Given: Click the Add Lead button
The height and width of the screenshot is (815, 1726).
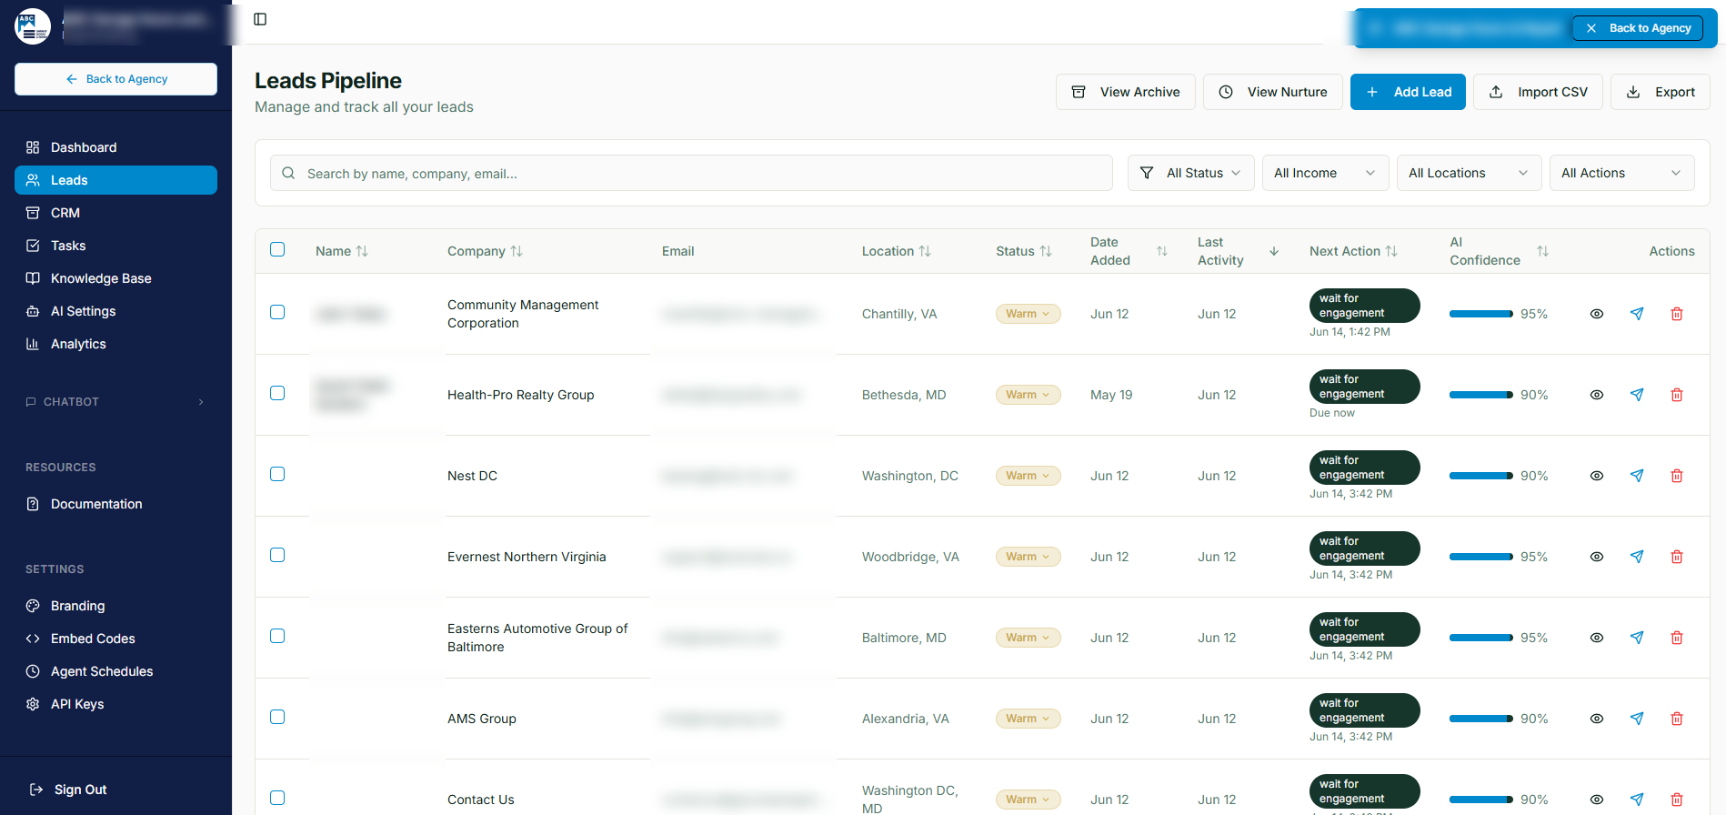Looking at the screenshot, I should (1408, 92).
